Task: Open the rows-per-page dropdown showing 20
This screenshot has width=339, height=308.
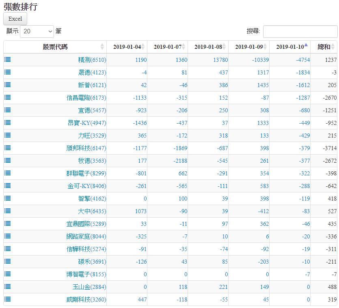Action: 37,31
